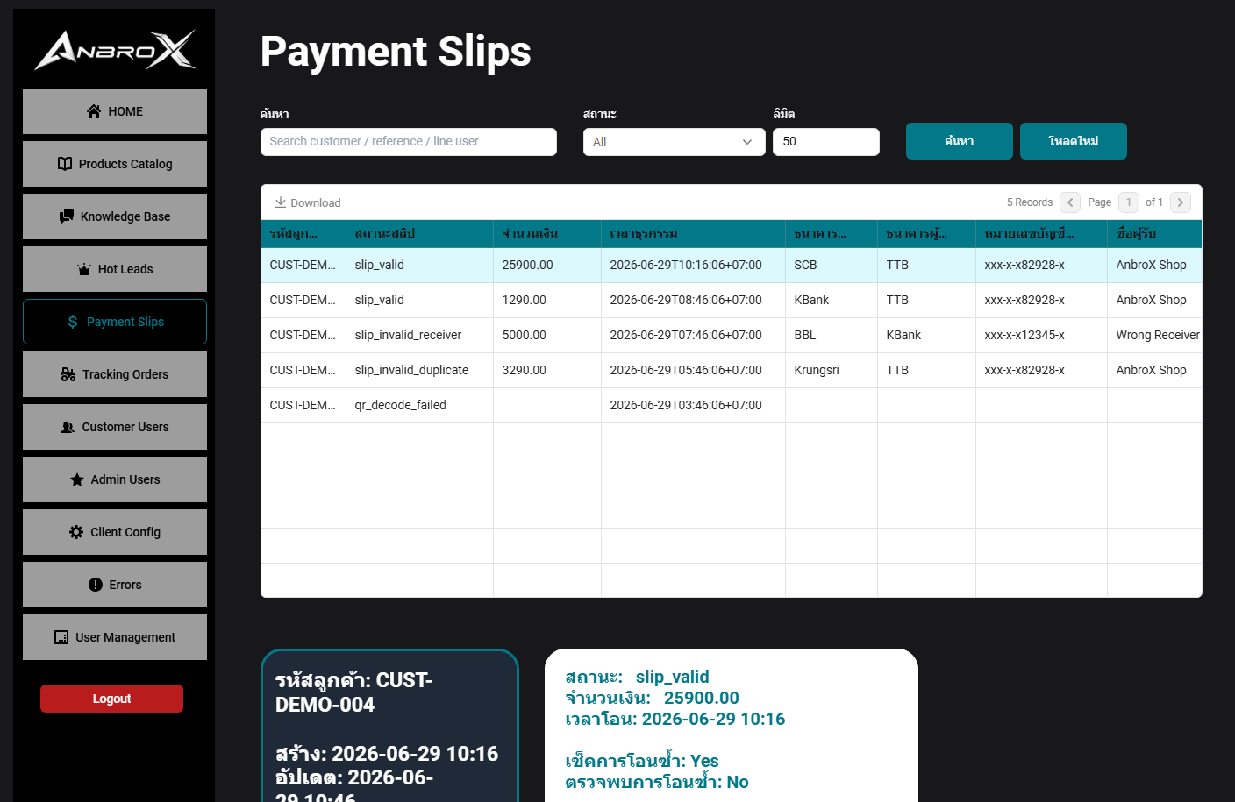
Task: Click the Products Catalog book icon
Action: [x=65, y=164]
